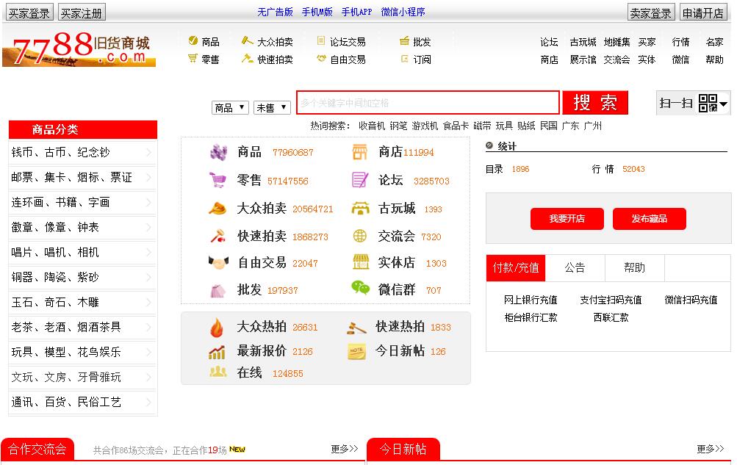Screen dimensions: 737x465
Task: Click the globe icon beside 交流会
Action: point(360,236)
